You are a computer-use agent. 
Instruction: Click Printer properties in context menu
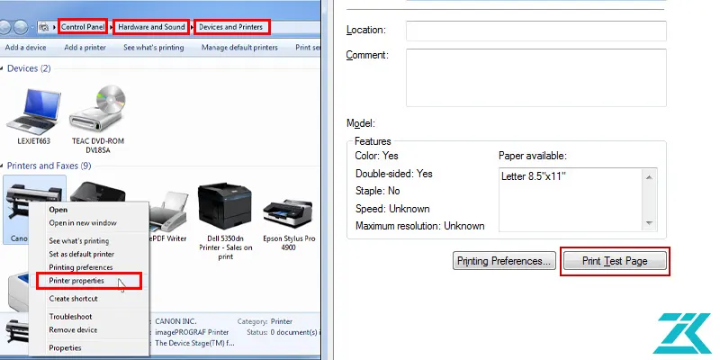pyautogui.click(x=76, y=281)
